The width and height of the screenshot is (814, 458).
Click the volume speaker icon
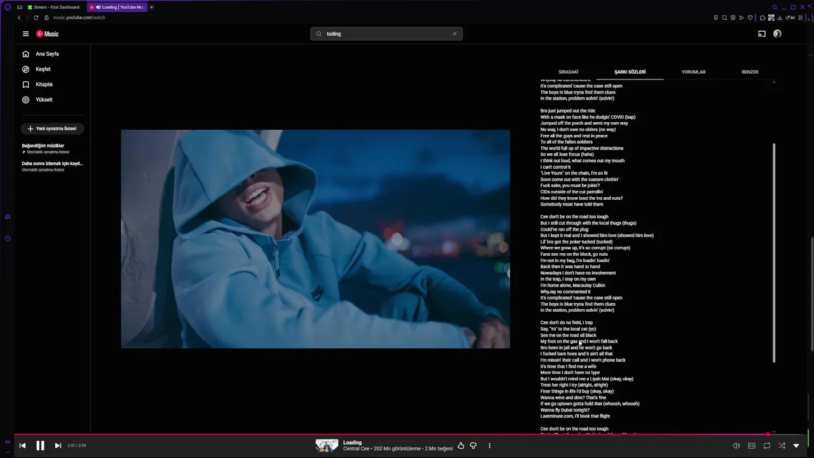click(736, 446)
